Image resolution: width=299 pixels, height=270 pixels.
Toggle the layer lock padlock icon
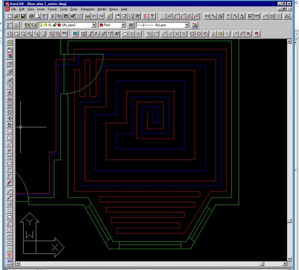55,25
